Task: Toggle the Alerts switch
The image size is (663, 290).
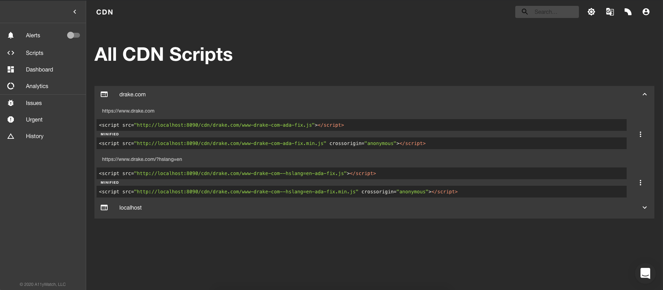Action: 73,35
